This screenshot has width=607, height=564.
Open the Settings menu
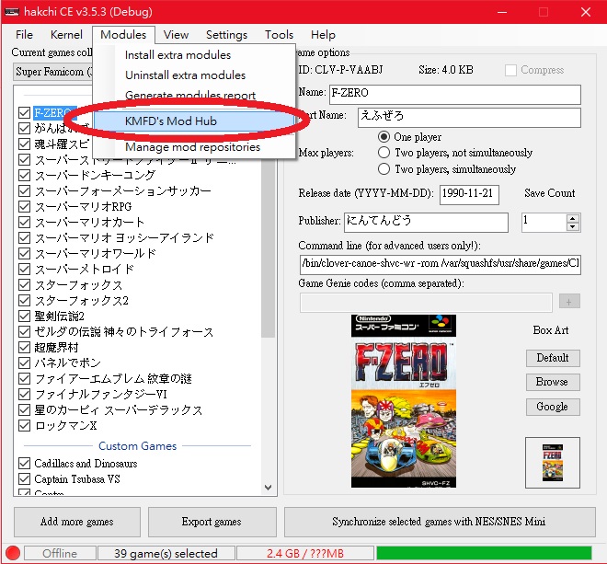click(226, 35)
